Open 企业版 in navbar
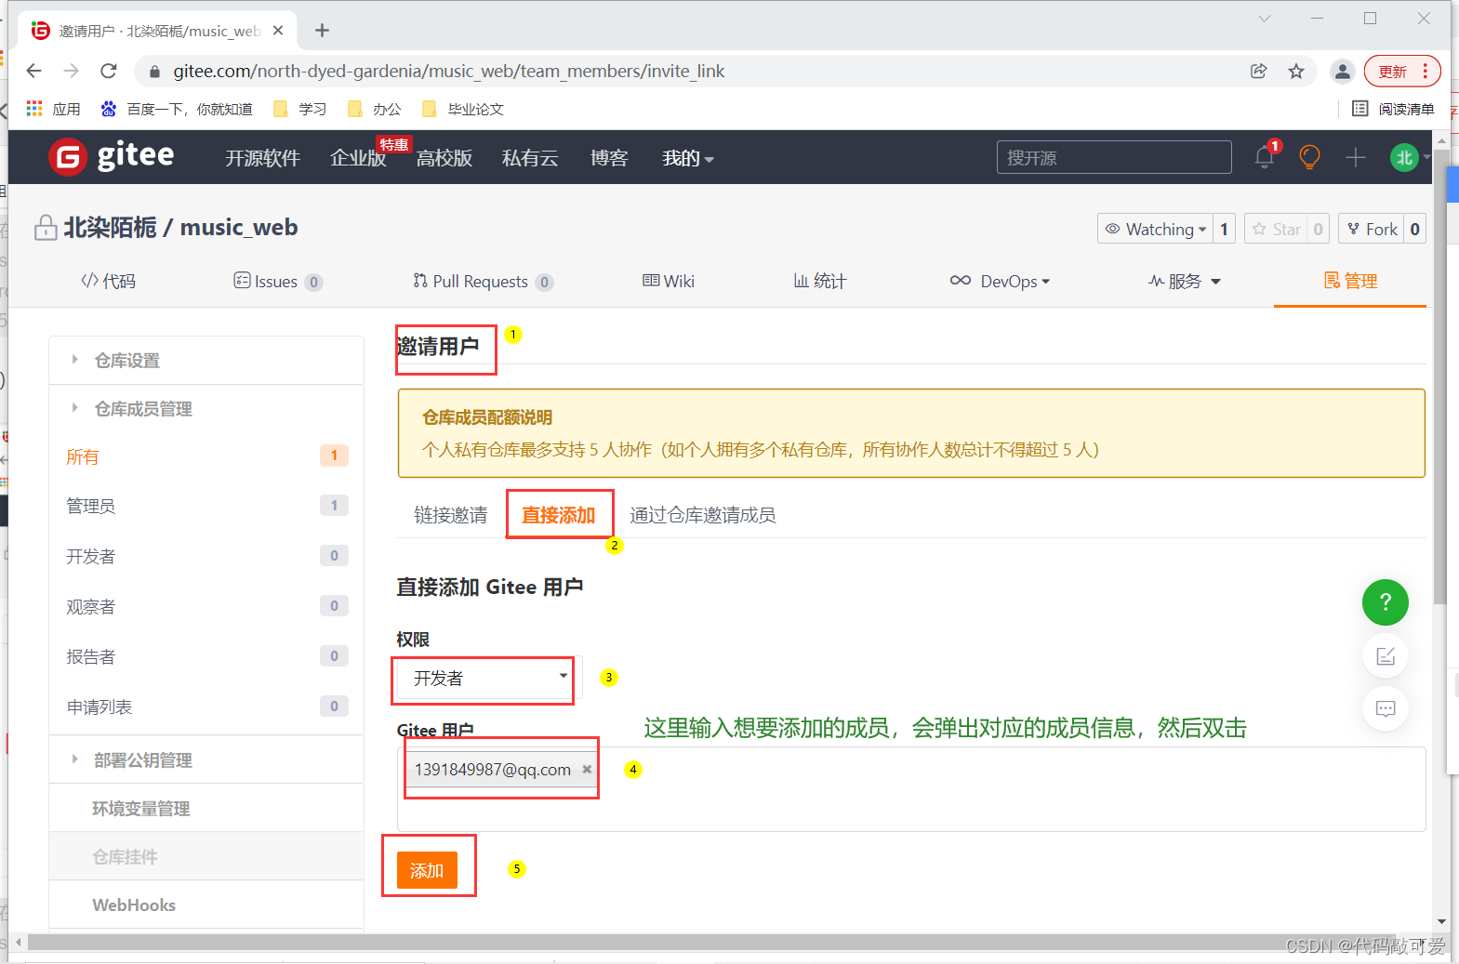Screen dimensions: 1459x964 [x=358, y=158]
